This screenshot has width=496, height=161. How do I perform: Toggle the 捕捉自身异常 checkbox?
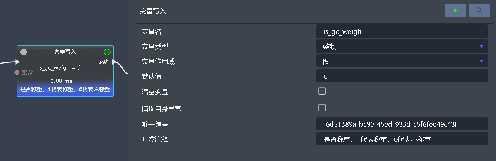322,108
